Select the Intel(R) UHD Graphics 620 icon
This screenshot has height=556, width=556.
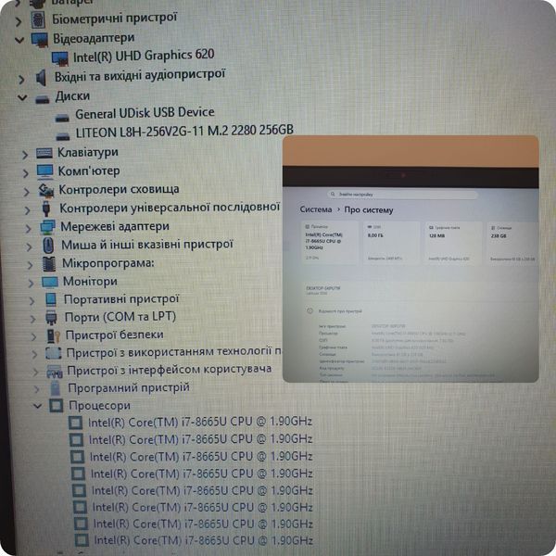click(x=60, y=58)
